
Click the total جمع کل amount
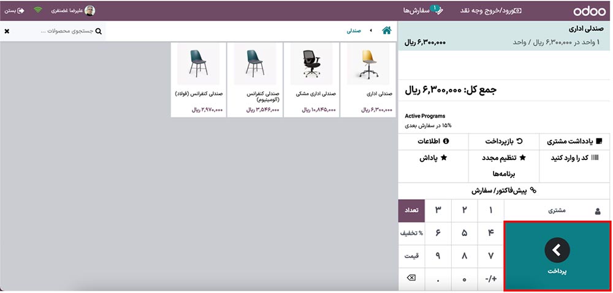[x=451, y=91]
